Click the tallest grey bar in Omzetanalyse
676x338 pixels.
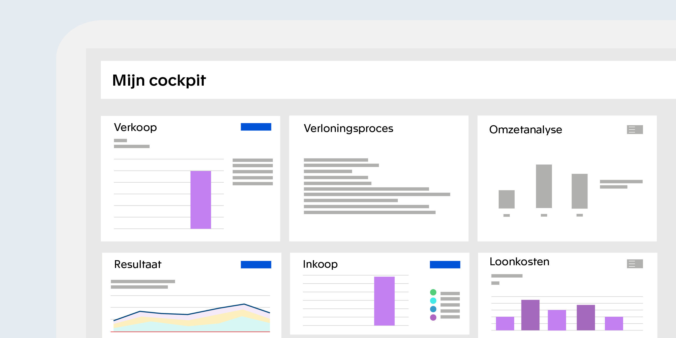[x=544, y=186]
